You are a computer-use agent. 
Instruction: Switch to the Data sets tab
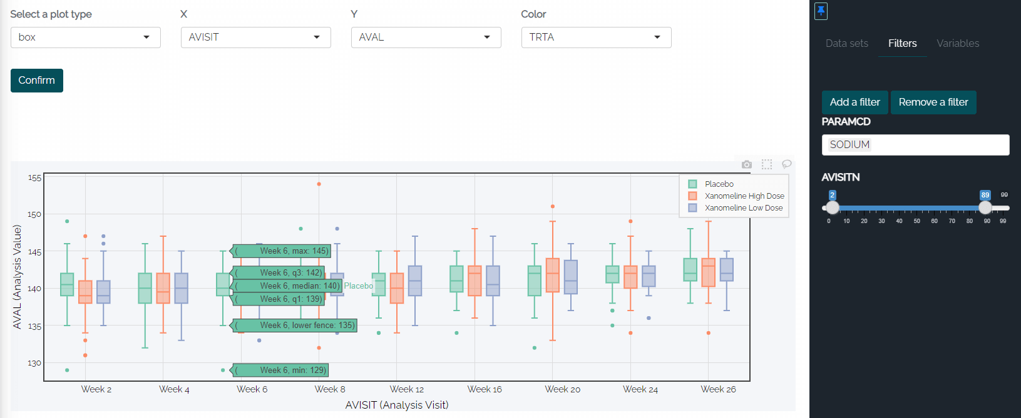(x=847, y=43)
